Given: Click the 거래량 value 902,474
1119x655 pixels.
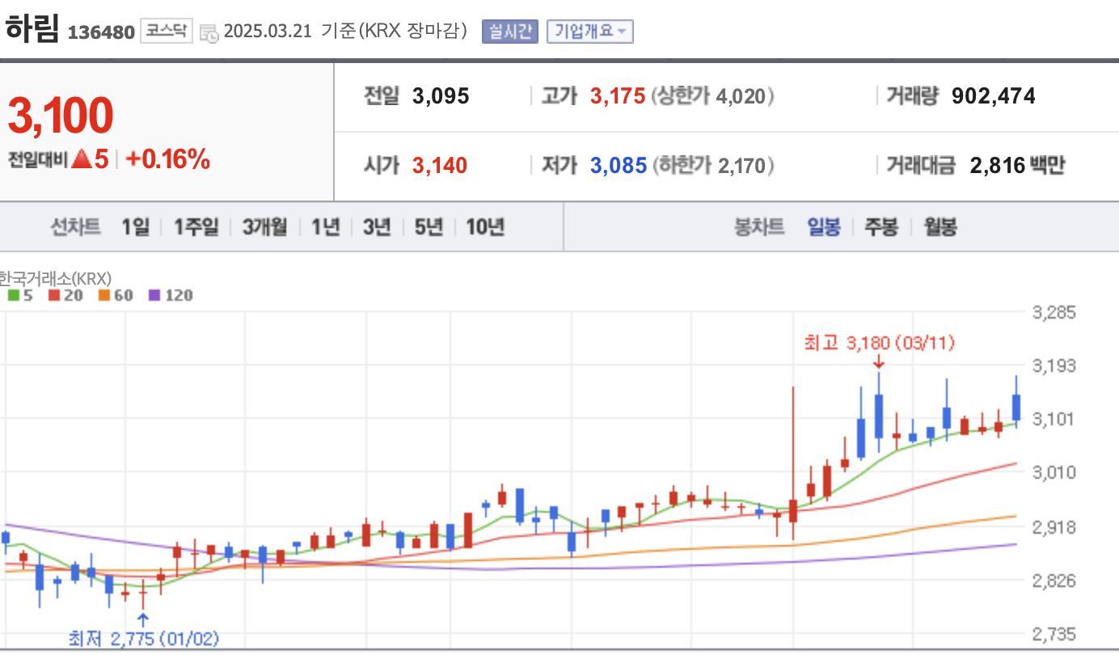Looking at the screenshot, I should coord(994,96).
